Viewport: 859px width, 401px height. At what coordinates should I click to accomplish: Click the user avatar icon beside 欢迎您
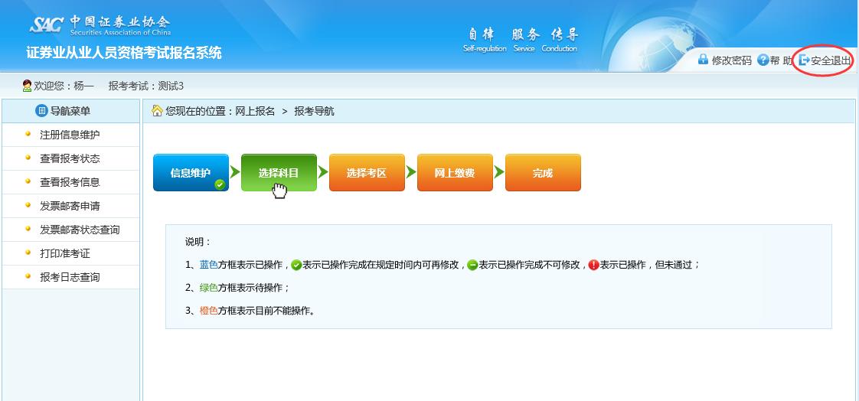(27, 86)
